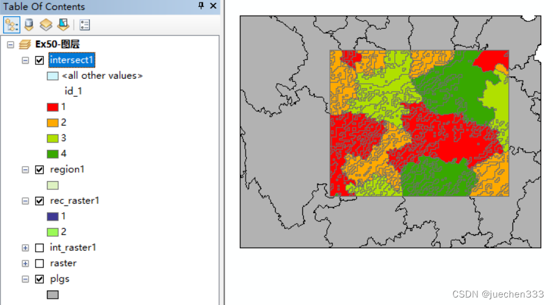Switch to List By Visibility view
Viewport: 553px width, 305px height.
coord(46,24)
